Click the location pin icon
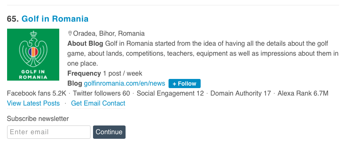Image resolution: width=355 pixels, height=150 pixels. [70, 34]
